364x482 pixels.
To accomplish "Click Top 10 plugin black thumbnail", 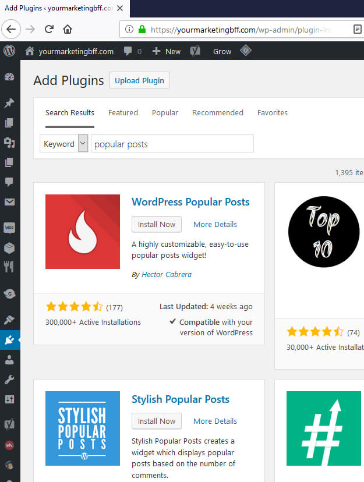I will (x=324, y=232).
